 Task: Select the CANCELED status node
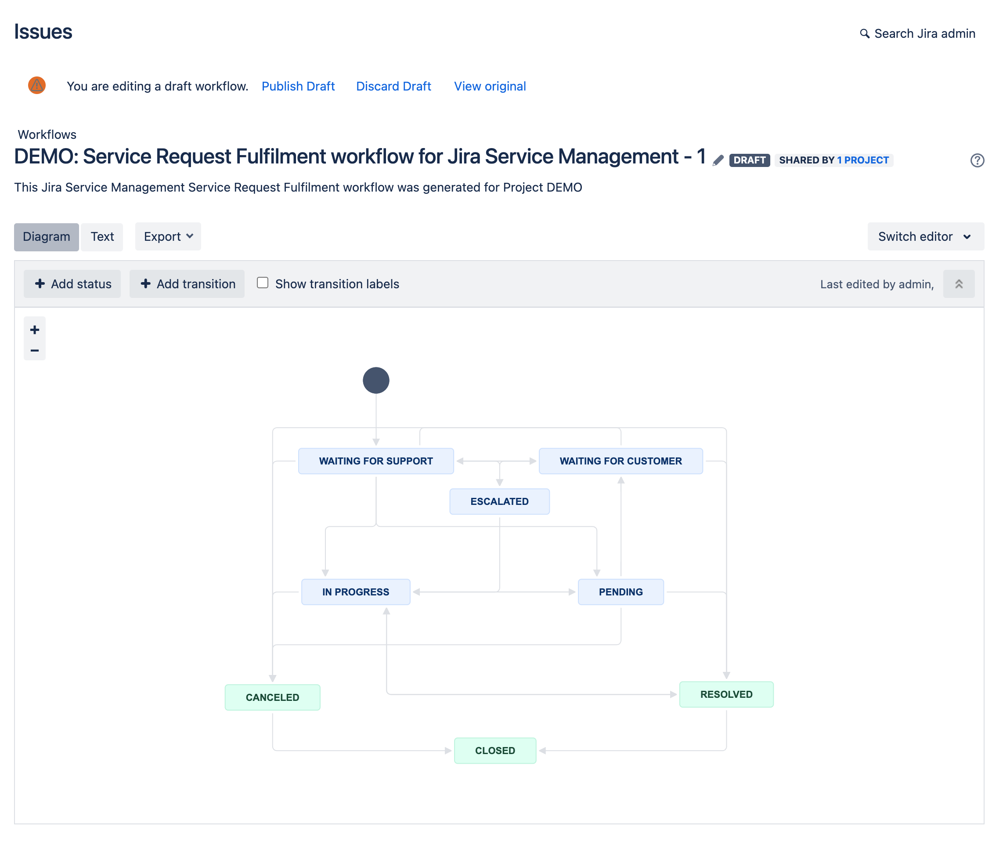273,698
